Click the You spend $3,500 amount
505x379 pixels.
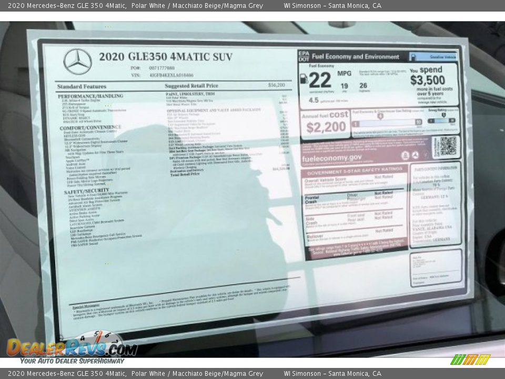click(x=427, y=79)
